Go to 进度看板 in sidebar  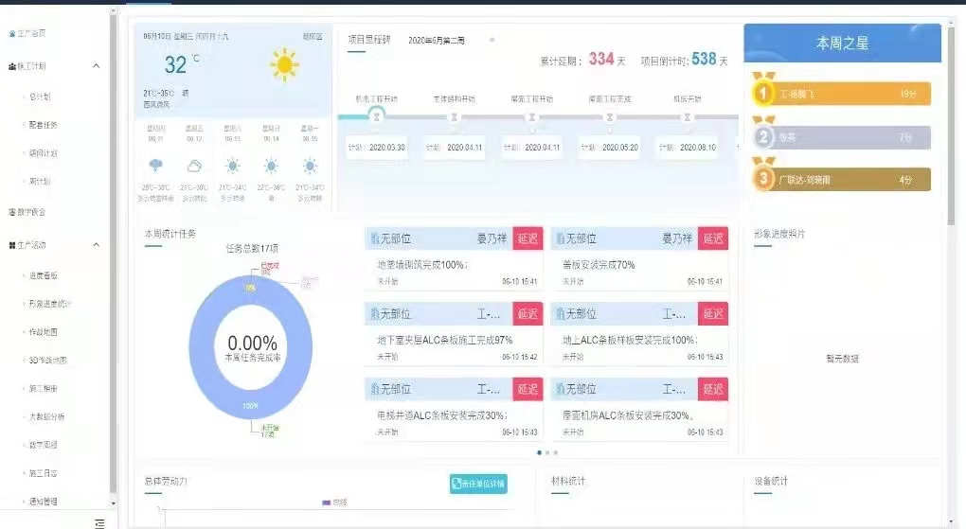pos(43,276)
